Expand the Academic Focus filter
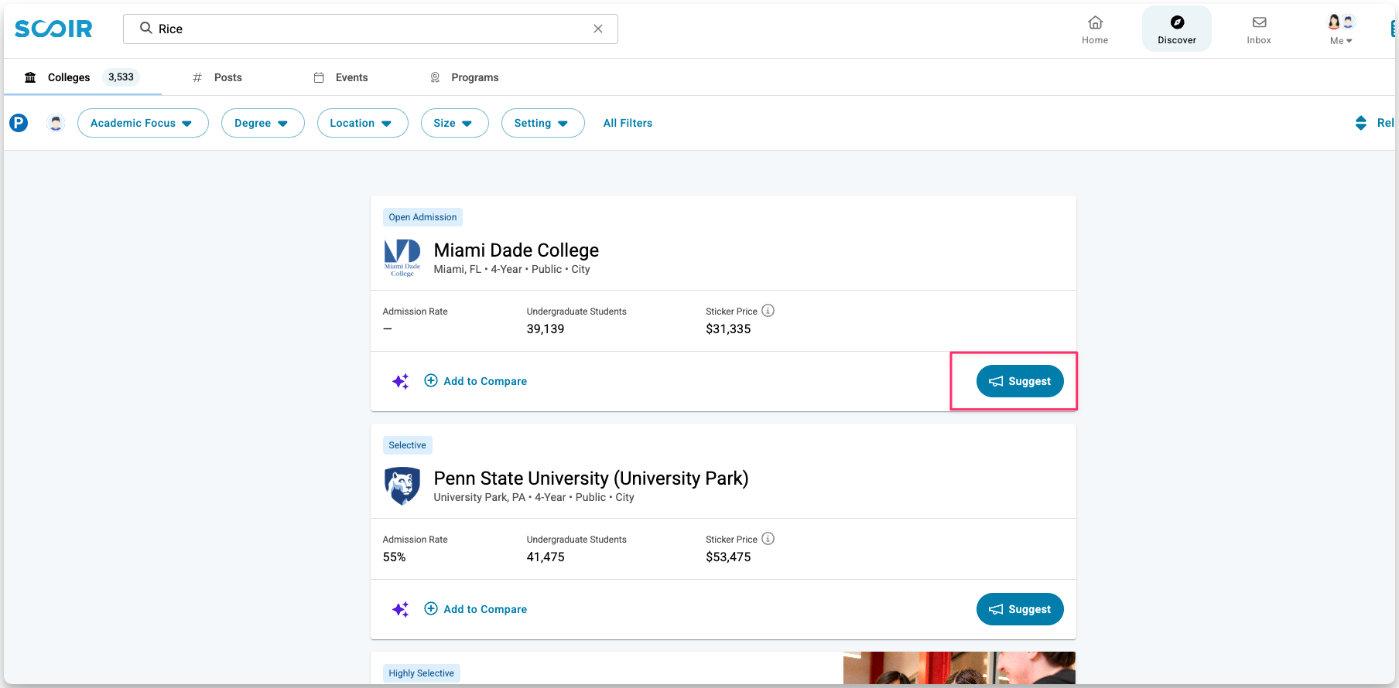Image resolution: width=1399 pixels, height=688 pixels. [142, 123]
